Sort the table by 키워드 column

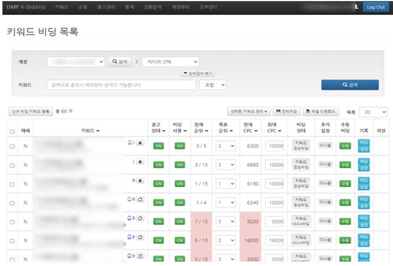pyautogui.click(x=90, y=131)
